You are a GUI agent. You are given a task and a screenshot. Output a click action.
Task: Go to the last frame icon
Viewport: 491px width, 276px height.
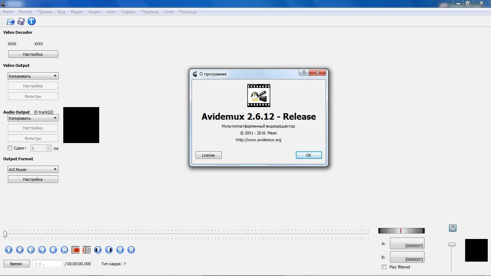click(131, 250)
